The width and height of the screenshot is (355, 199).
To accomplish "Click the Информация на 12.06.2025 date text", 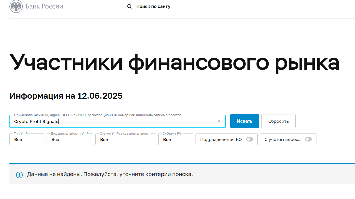I will tap(66, 96).
